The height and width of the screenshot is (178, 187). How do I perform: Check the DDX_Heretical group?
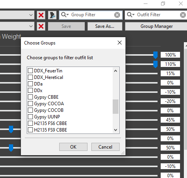click(x=30, y=77)
